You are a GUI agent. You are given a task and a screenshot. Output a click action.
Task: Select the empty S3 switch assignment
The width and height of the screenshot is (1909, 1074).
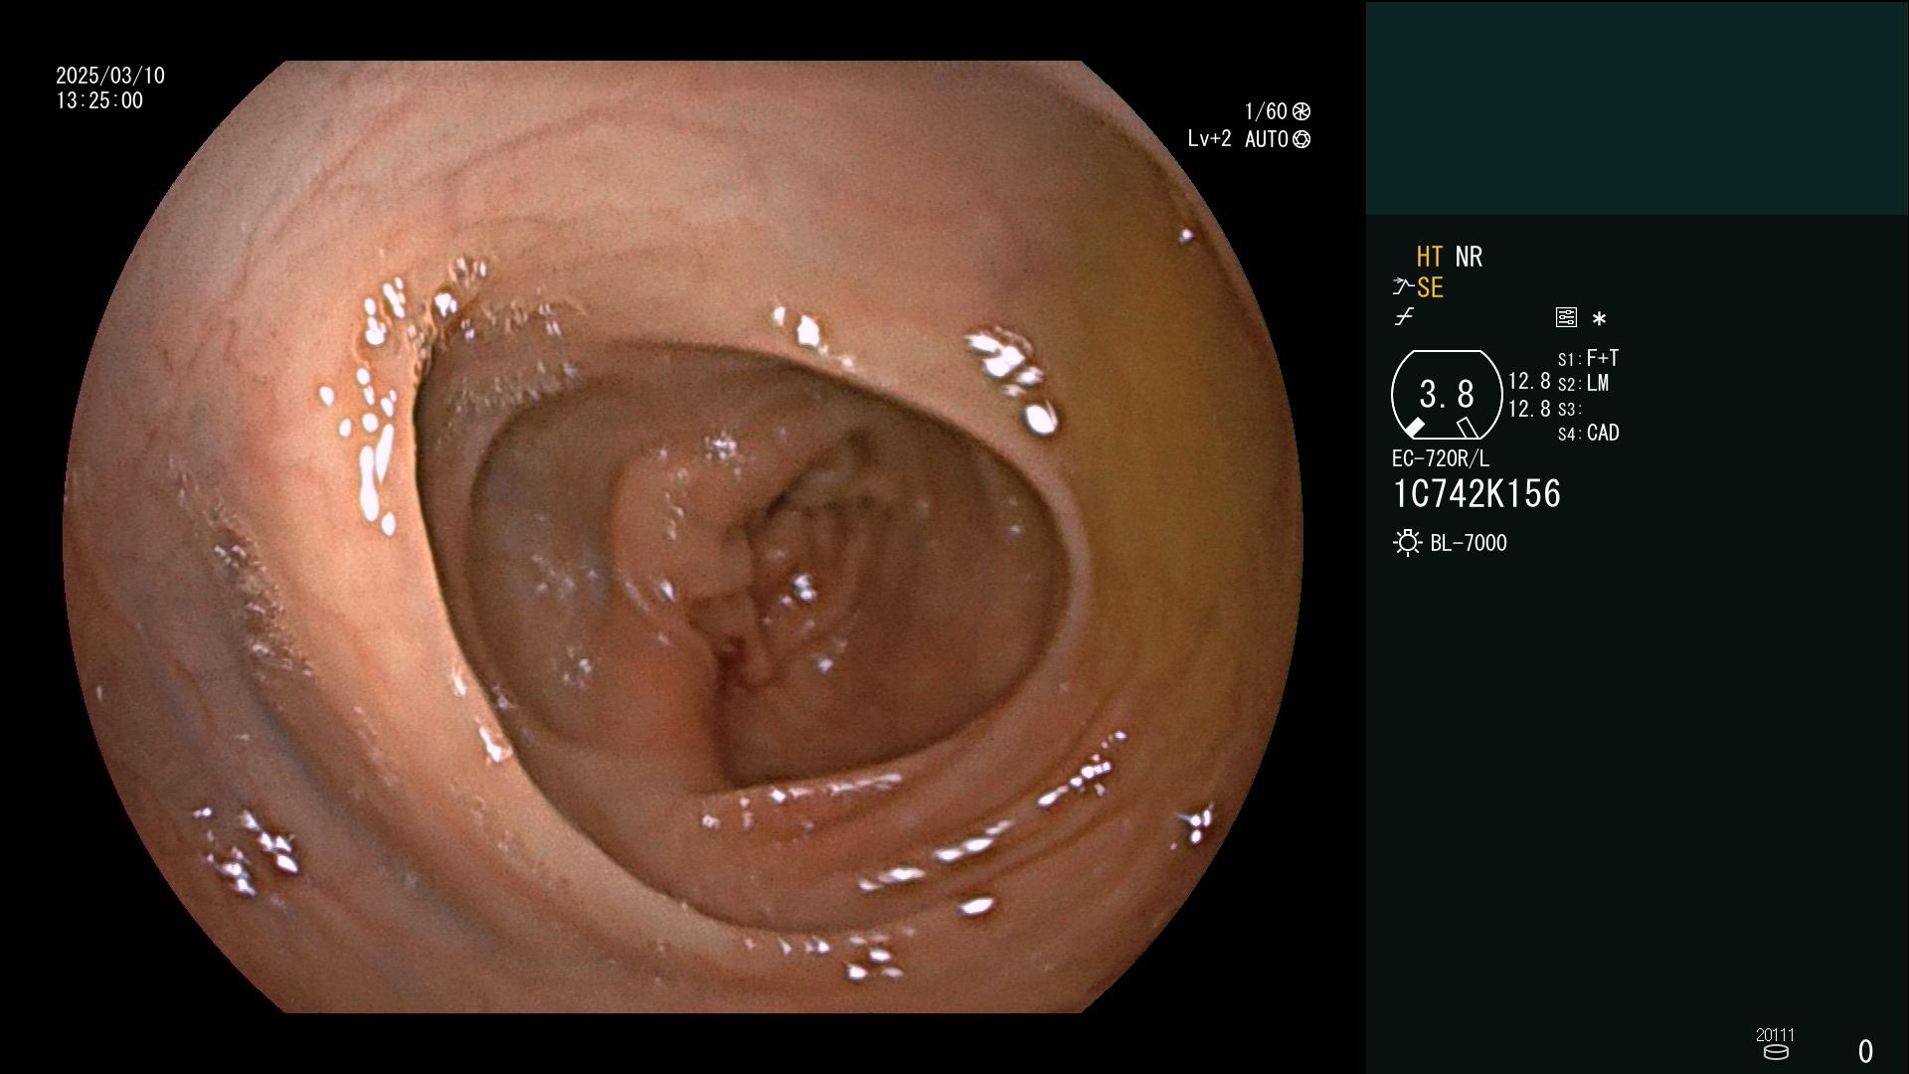[x=1570, y=410]
